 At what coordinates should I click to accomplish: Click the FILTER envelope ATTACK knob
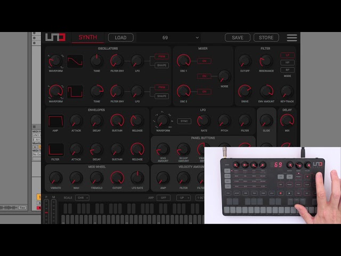click(x=76, y=149)
